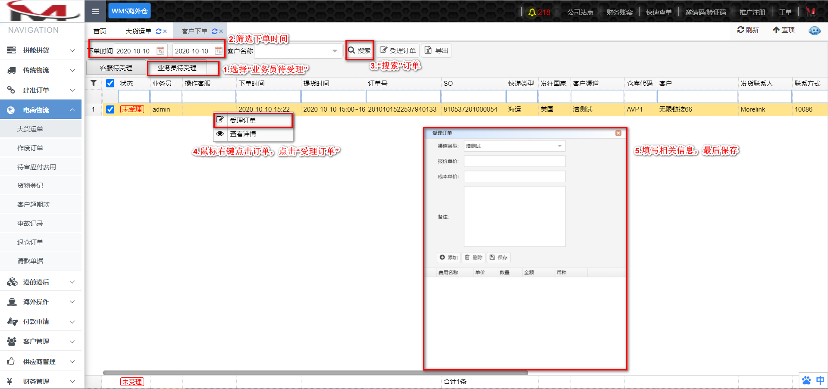Click the 拼舱拼货 sidebar icon

12,50
